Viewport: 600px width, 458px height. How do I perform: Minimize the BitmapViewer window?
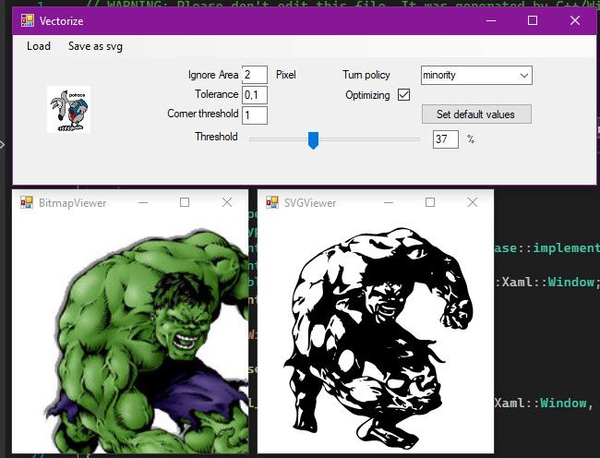coord(143,202)
